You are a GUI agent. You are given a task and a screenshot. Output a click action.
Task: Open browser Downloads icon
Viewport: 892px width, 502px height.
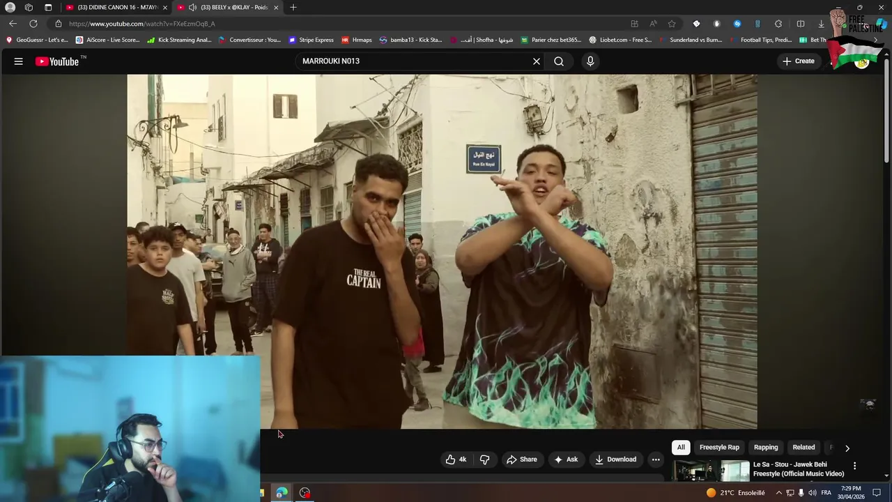click(821, 24)
